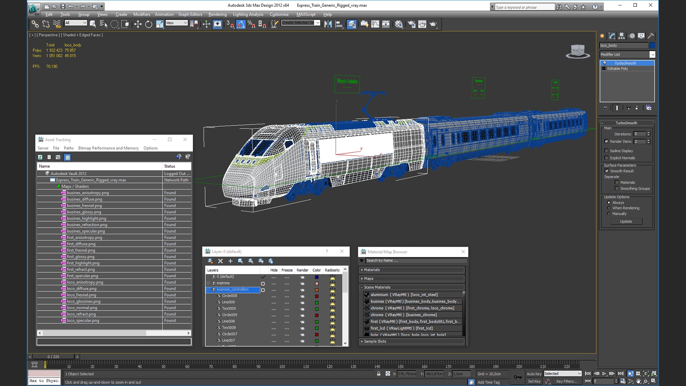Open the Motion command panel tab
Image resolution: width=686 pixels, height=386 pixels.
(632, 36)
